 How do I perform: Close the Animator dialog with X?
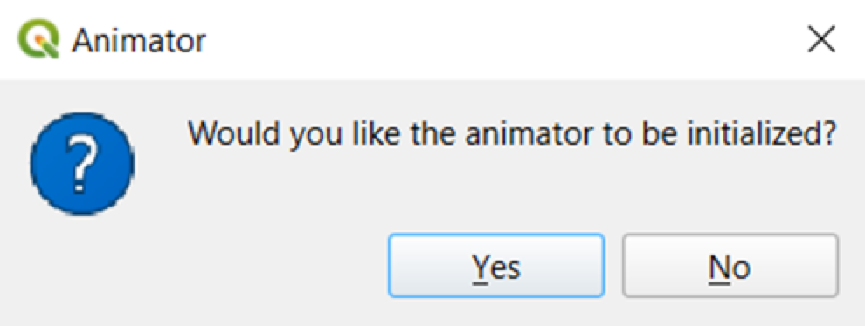[820, 40]
